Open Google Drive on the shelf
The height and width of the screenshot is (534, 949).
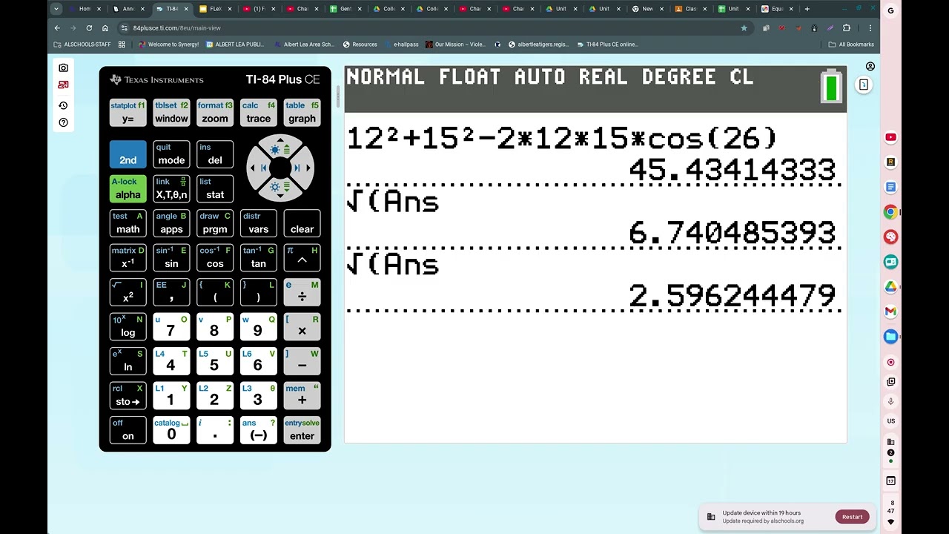tap(890, 287)
